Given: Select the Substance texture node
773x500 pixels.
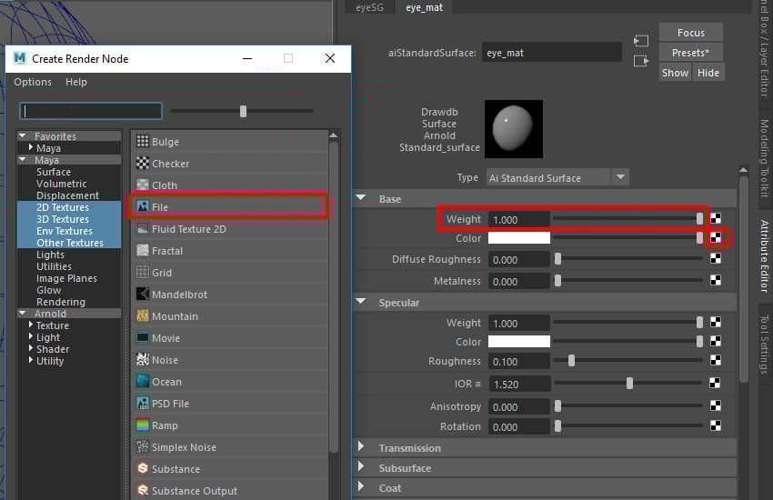Looking at the screenshot, I should [x=230, y=469].
